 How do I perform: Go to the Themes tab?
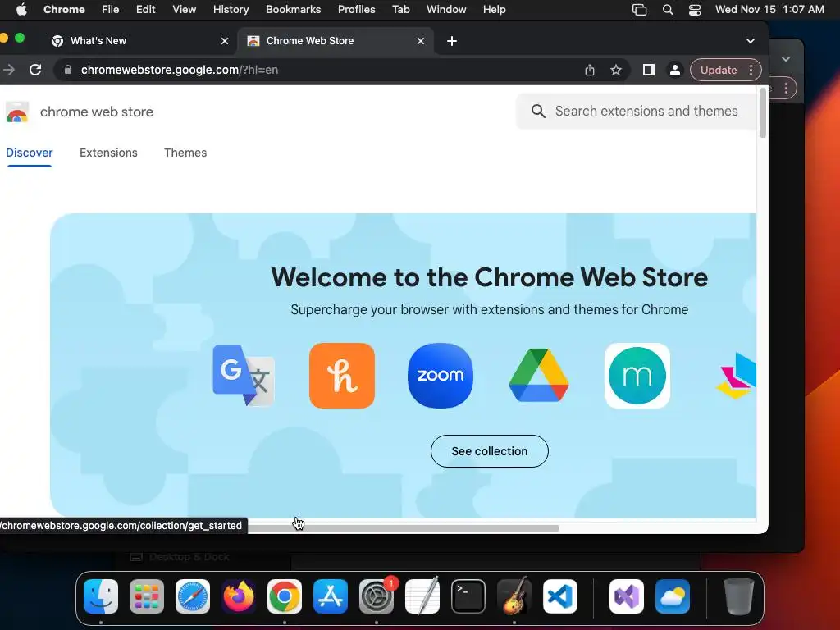[185, 153]
